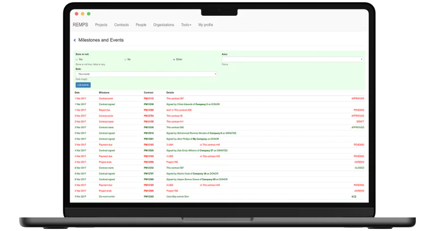Open the People menu item
Image resolution: width=435 pixels, height=231 pixels.
[x=141, y=25]
